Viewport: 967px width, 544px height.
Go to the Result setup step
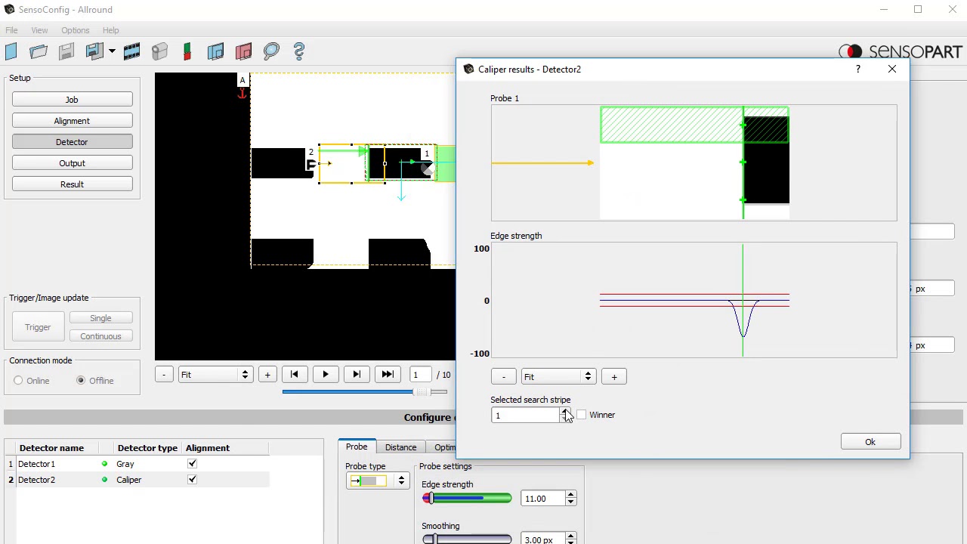(x=72, y=184)
